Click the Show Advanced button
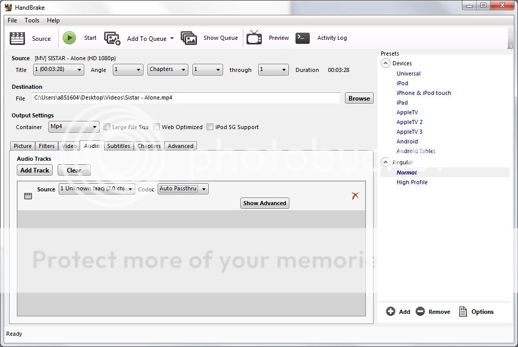The width and height of the screenshot is (518, 347). point(264,203)
